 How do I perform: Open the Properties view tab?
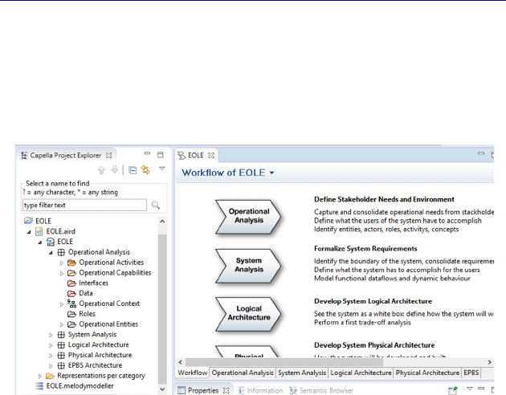click(x=203, y=390)
